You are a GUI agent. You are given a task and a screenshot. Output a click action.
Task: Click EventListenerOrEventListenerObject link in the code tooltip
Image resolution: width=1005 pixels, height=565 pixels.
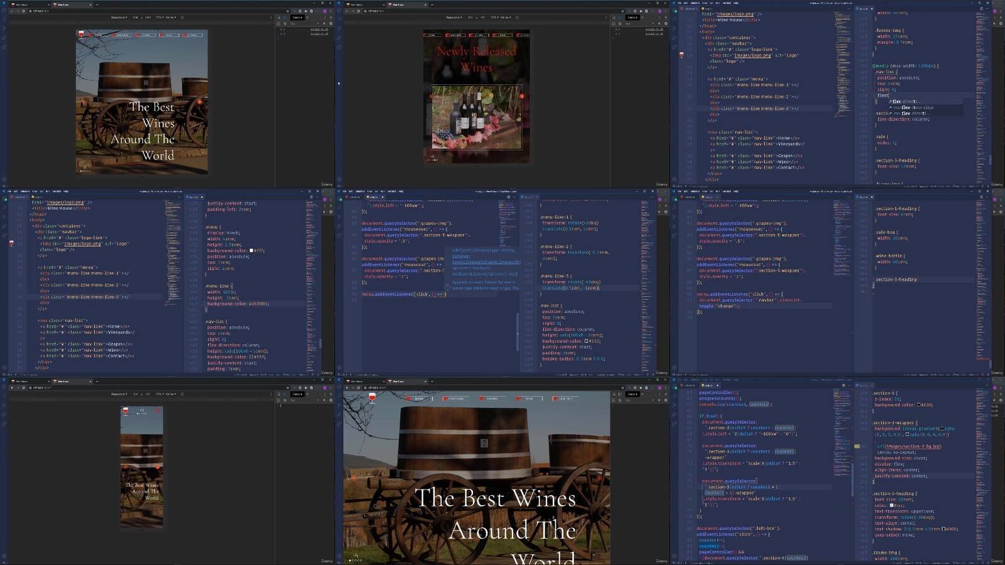[x=486, y=262]
